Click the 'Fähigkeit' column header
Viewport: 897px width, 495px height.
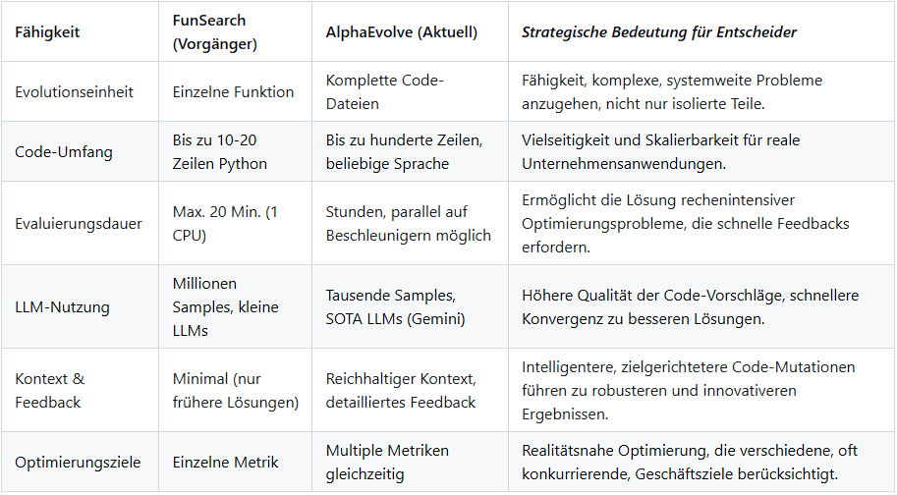[47, 32]
